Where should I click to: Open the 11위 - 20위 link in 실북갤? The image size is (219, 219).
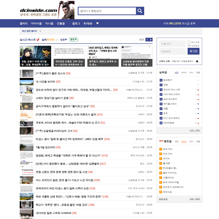click(195, 130)
